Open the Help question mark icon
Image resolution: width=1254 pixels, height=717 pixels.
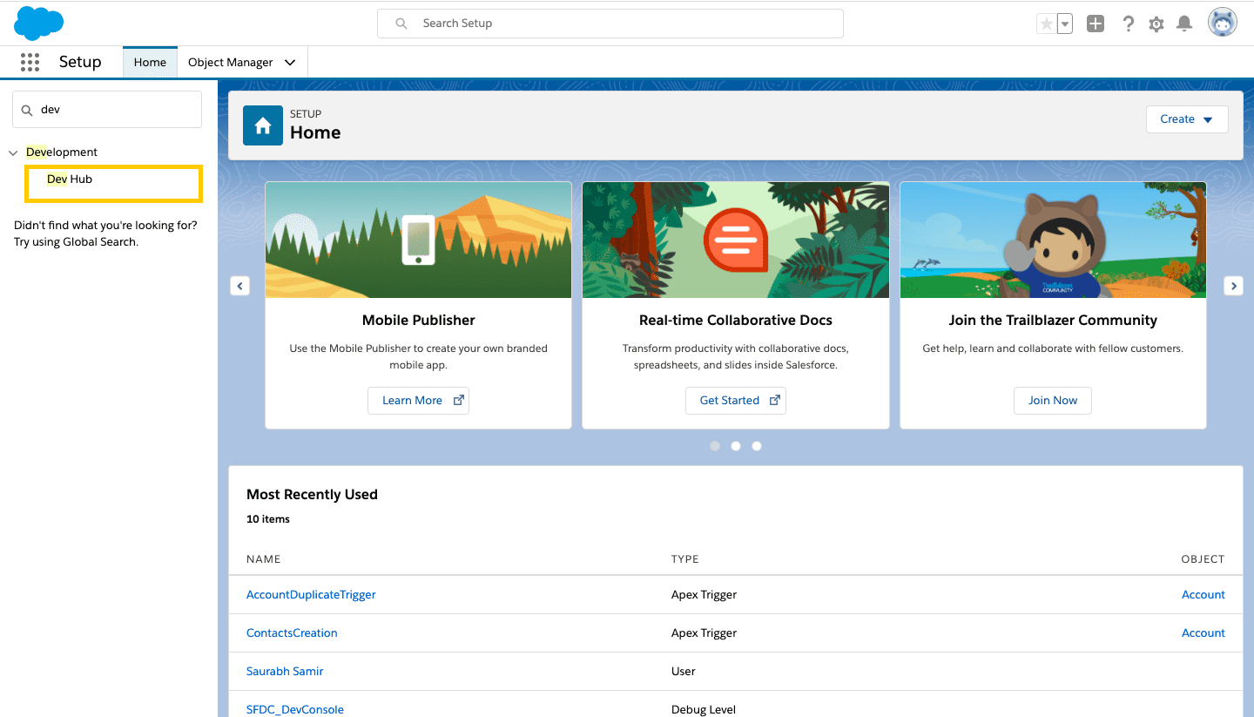(x=1128, y=24)
